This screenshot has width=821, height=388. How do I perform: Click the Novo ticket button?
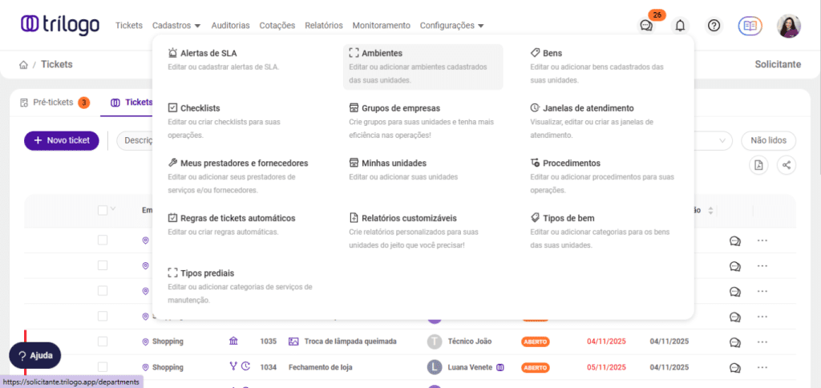pos(61,140)
